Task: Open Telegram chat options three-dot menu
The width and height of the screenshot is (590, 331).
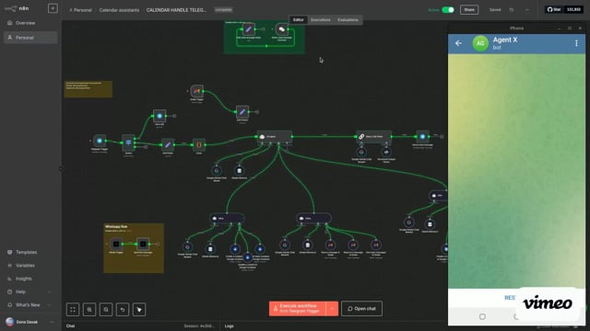Action: (576, 43)
